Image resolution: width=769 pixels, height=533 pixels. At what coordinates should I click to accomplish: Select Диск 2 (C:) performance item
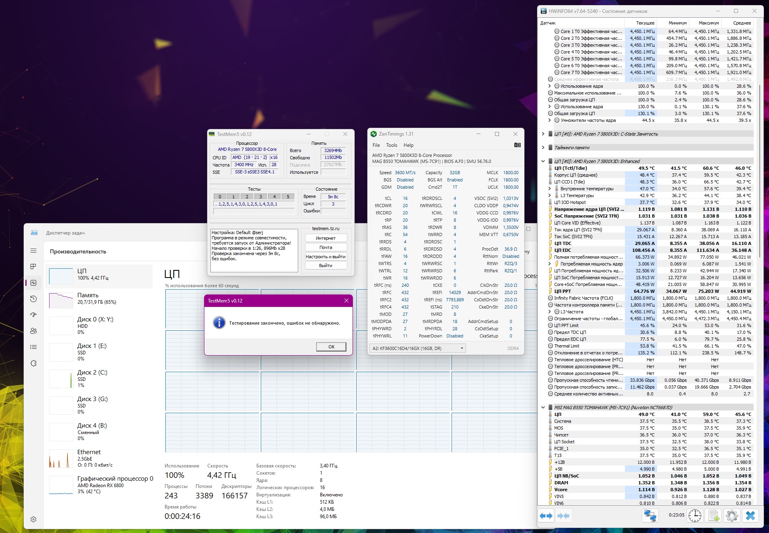point(100,379)
